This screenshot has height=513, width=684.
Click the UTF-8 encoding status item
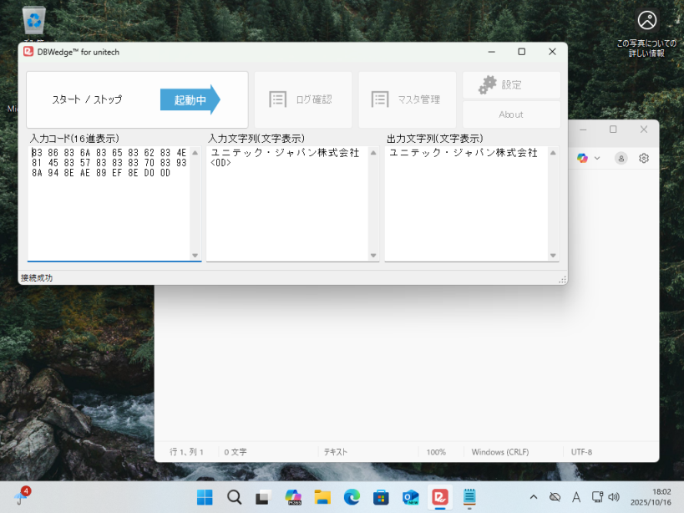coord(581,452)
